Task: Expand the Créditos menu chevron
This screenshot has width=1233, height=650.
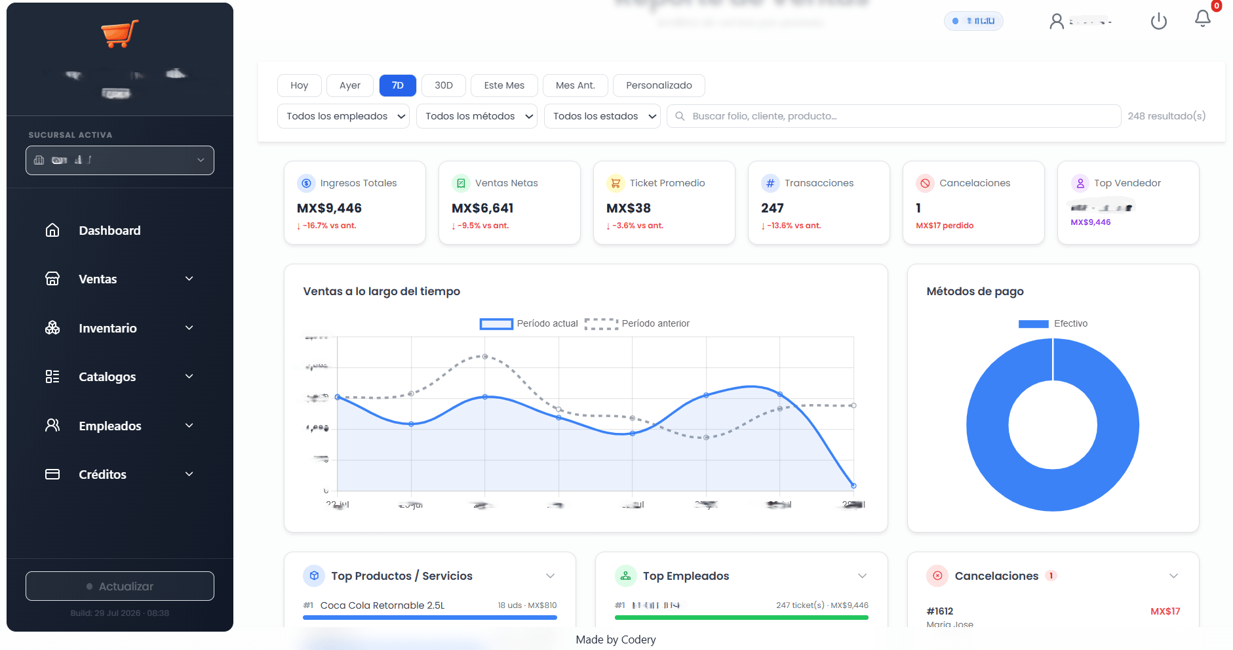Action: (189, 474)
